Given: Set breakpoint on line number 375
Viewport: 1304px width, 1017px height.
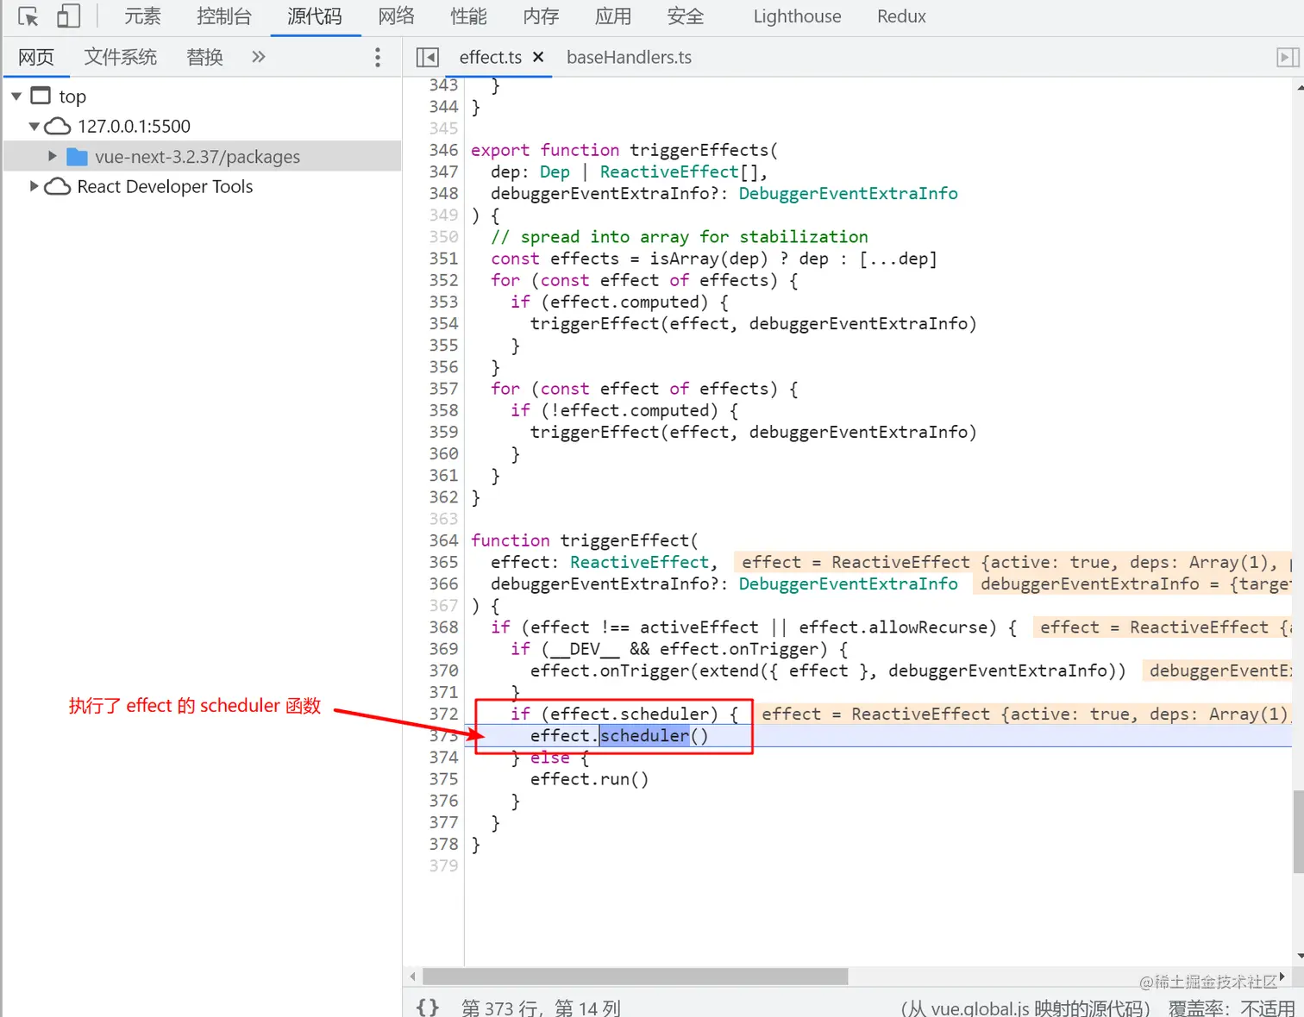Looking at the screenshot, I should (443, 779).
